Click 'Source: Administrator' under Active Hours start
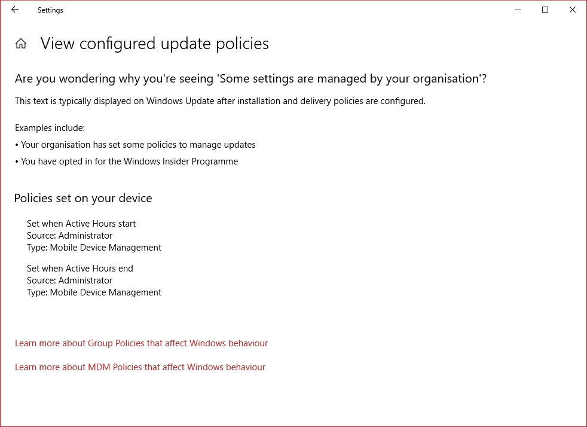Image resolution: width=587 pixels, height=427 pixels. tap(69, 236)
